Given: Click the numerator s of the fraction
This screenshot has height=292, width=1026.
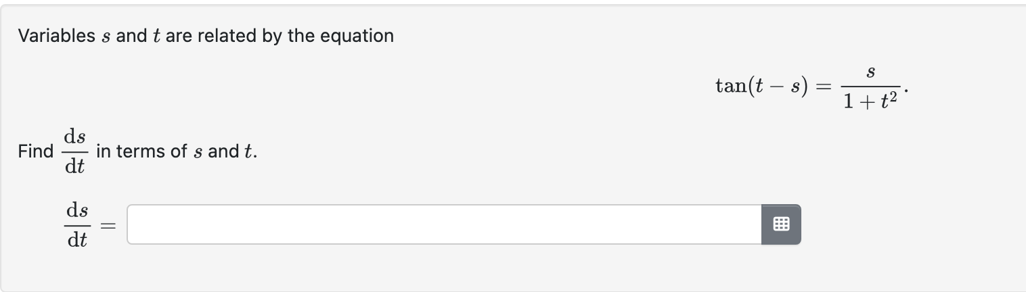Looking at the screenshot, I should coord(870,71).
